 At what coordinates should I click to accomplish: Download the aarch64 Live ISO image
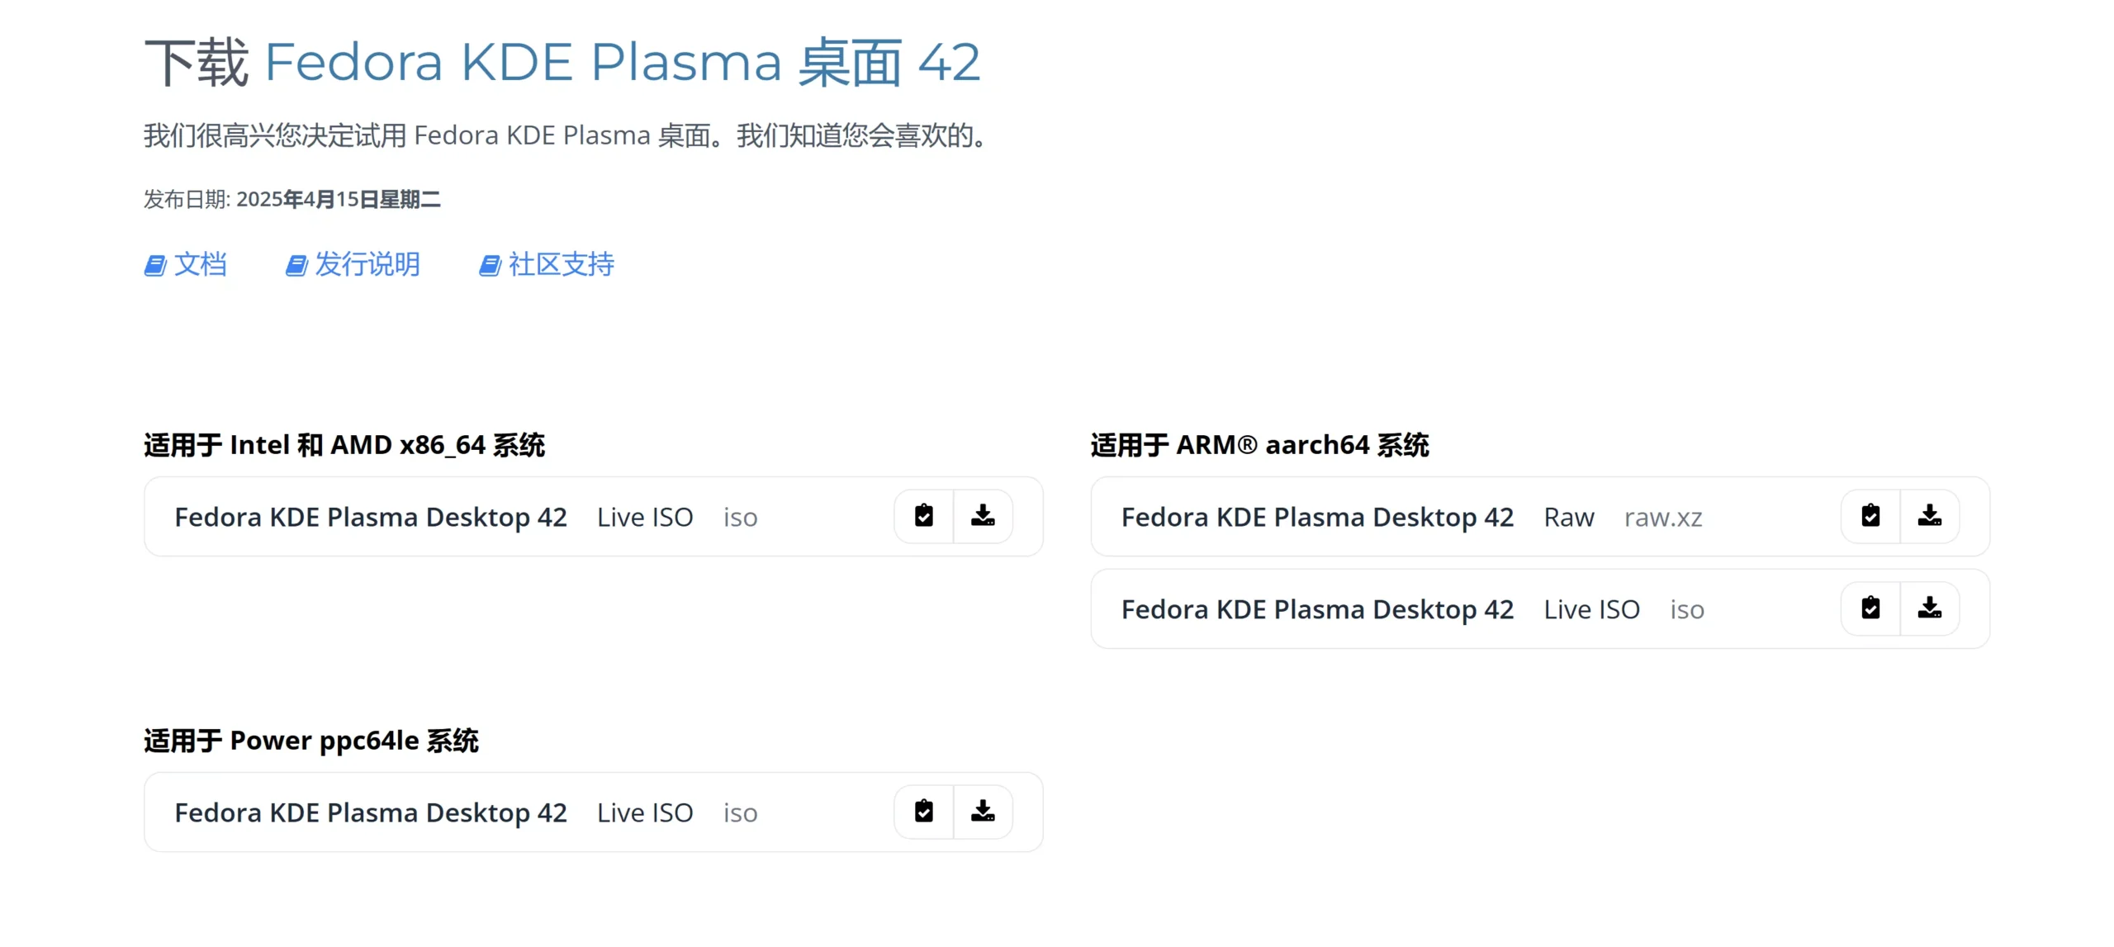(x=1928, y=608)
